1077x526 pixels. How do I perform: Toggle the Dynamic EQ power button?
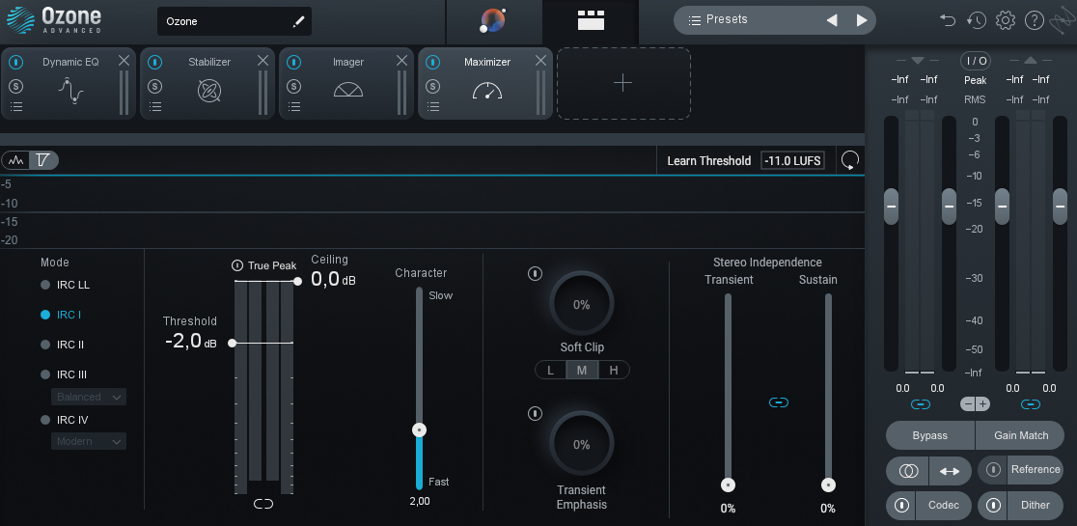click(x=15, y=62)
